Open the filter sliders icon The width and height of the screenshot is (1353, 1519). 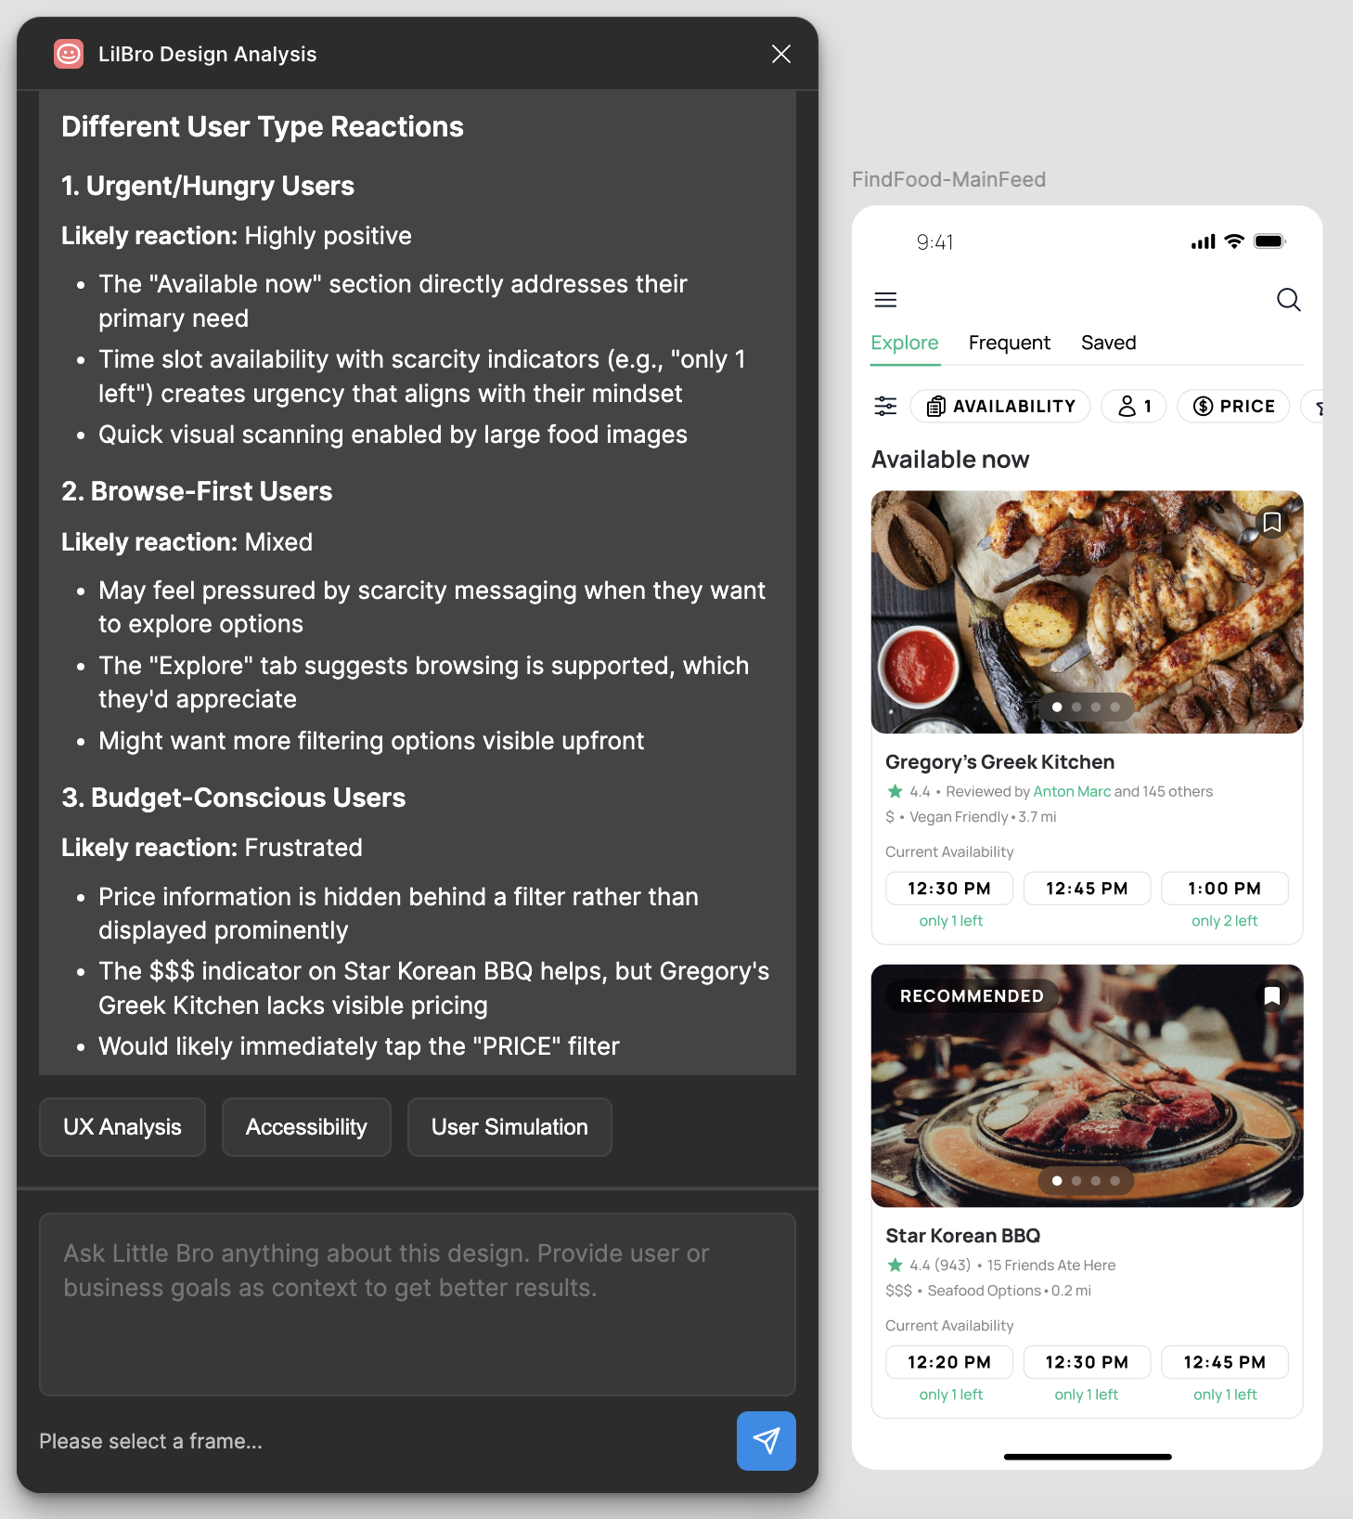(885, 406)
